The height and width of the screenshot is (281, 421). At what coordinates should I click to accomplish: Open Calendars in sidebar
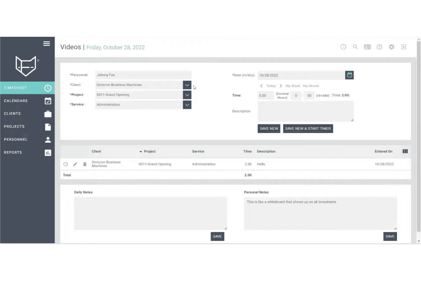[x=28, y=101]
